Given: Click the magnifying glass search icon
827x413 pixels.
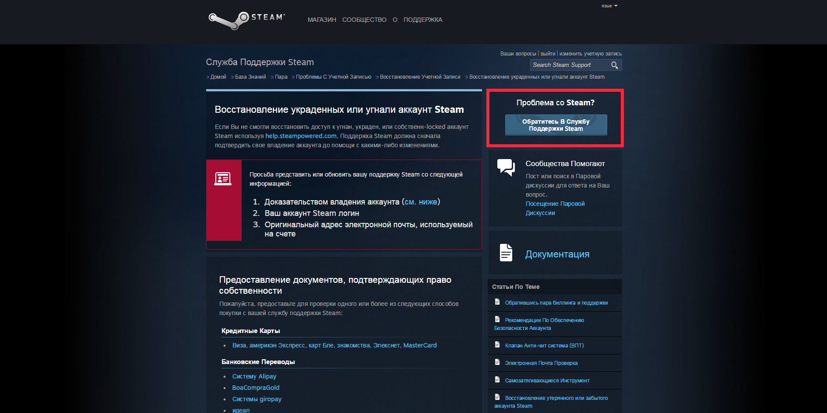Looking at the screenshot, I should [615, 65].
